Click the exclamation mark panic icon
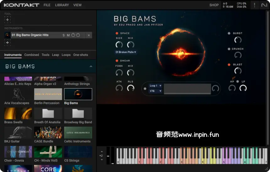 [x=254, y=5]
